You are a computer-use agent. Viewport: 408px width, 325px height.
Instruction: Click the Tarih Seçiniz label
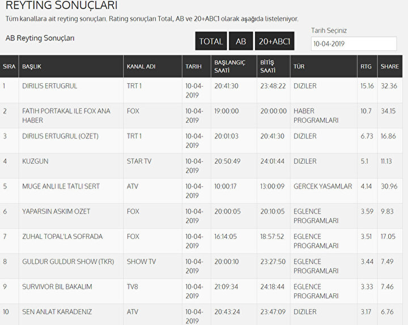[x=329, y=31]
